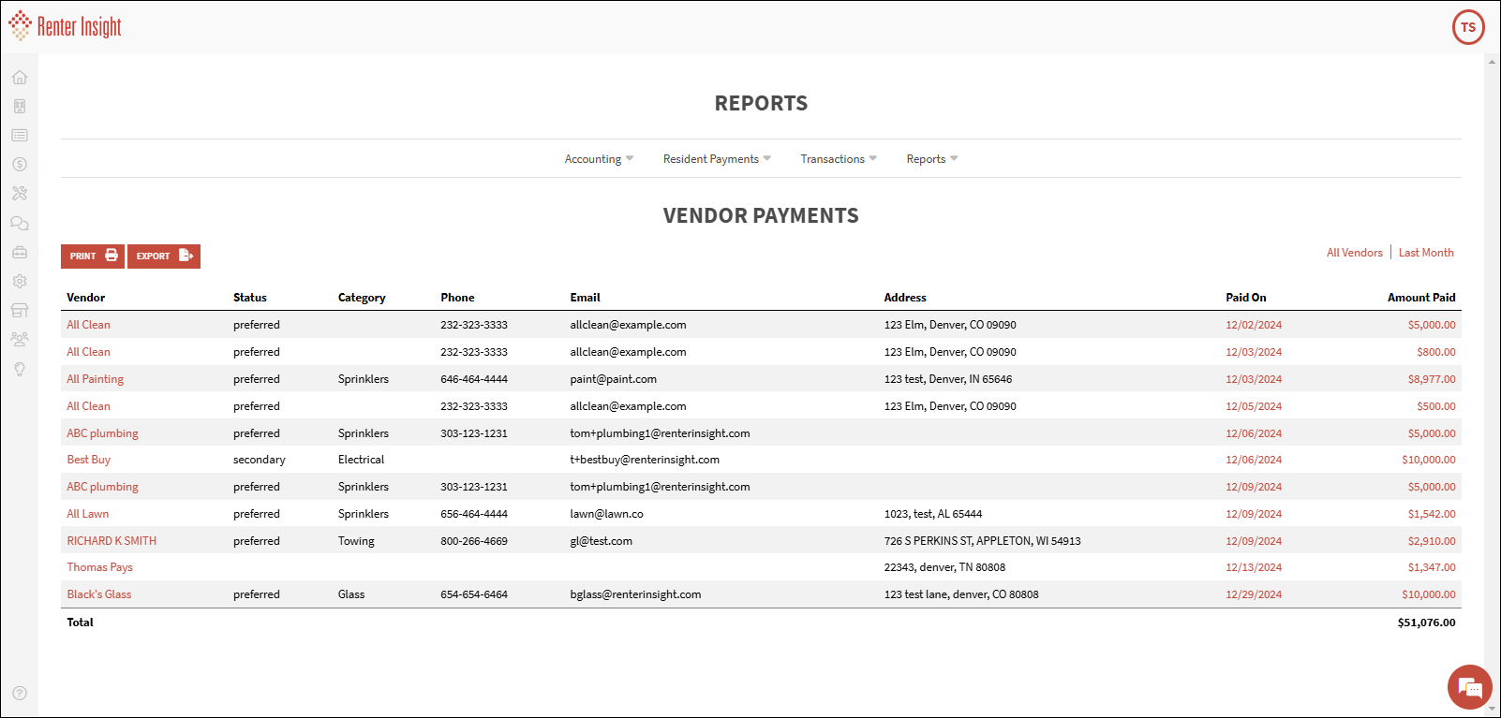Open the Last Month date filter
1501x718 pixels.
tap(1426, 253)
